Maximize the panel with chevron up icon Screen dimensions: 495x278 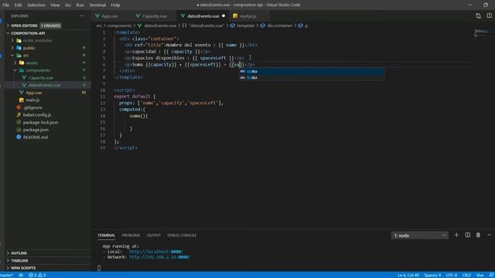489,235
